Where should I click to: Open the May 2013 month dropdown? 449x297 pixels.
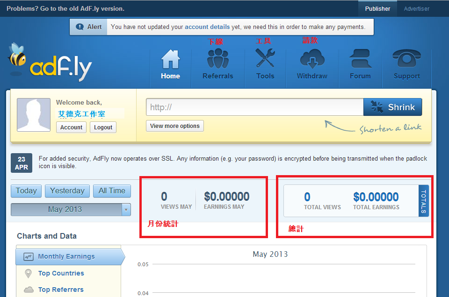coord(71,210)
